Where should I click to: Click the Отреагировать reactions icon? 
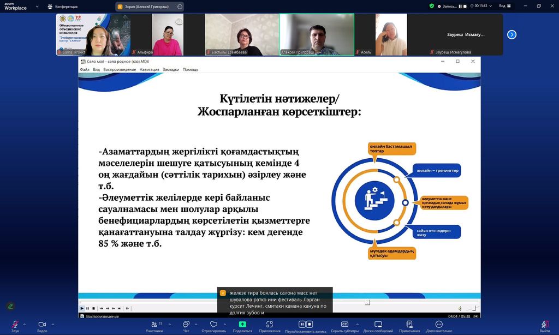[x=214, y=325]
